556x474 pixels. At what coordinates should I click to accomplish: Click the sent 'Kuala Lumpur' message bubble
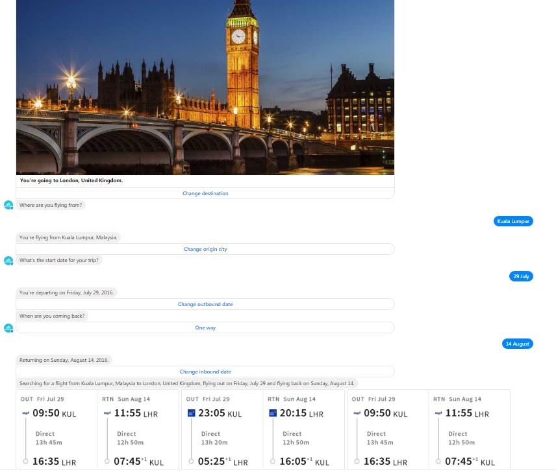(x=513, y=221)
